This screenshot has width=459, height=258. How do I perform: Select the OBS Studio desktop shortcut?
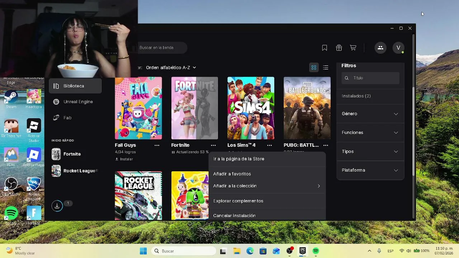click(x=11, y=187)
